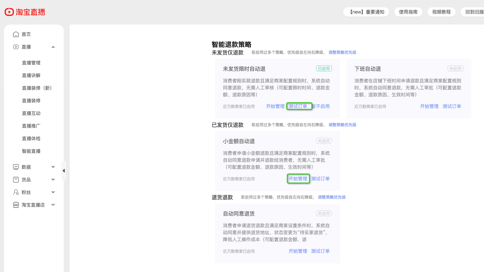
Task: Click the 自动同意退货 card title
Action: coord(239,214)
